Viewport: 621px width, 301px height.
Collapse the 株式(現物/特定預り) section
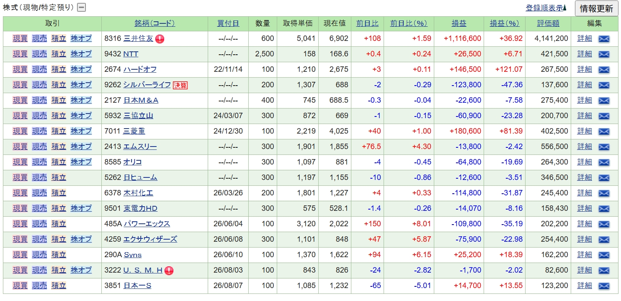click(x=82, y=8)
